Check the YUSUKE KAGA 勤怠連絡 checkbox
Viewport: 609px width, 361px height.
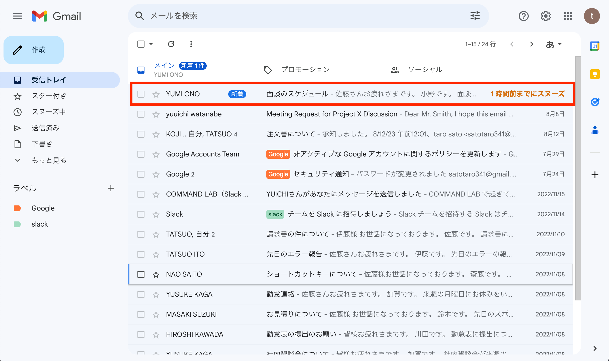141,294
